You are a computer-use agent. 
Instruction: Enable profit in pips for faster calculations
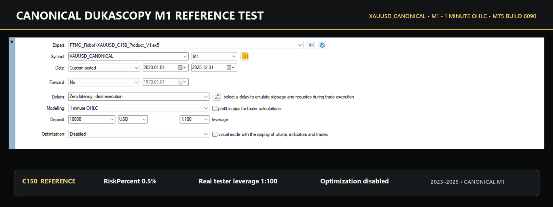(x=215, y=108)
